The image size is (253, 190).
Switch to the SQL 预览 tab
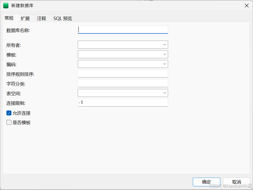[63, 18]
